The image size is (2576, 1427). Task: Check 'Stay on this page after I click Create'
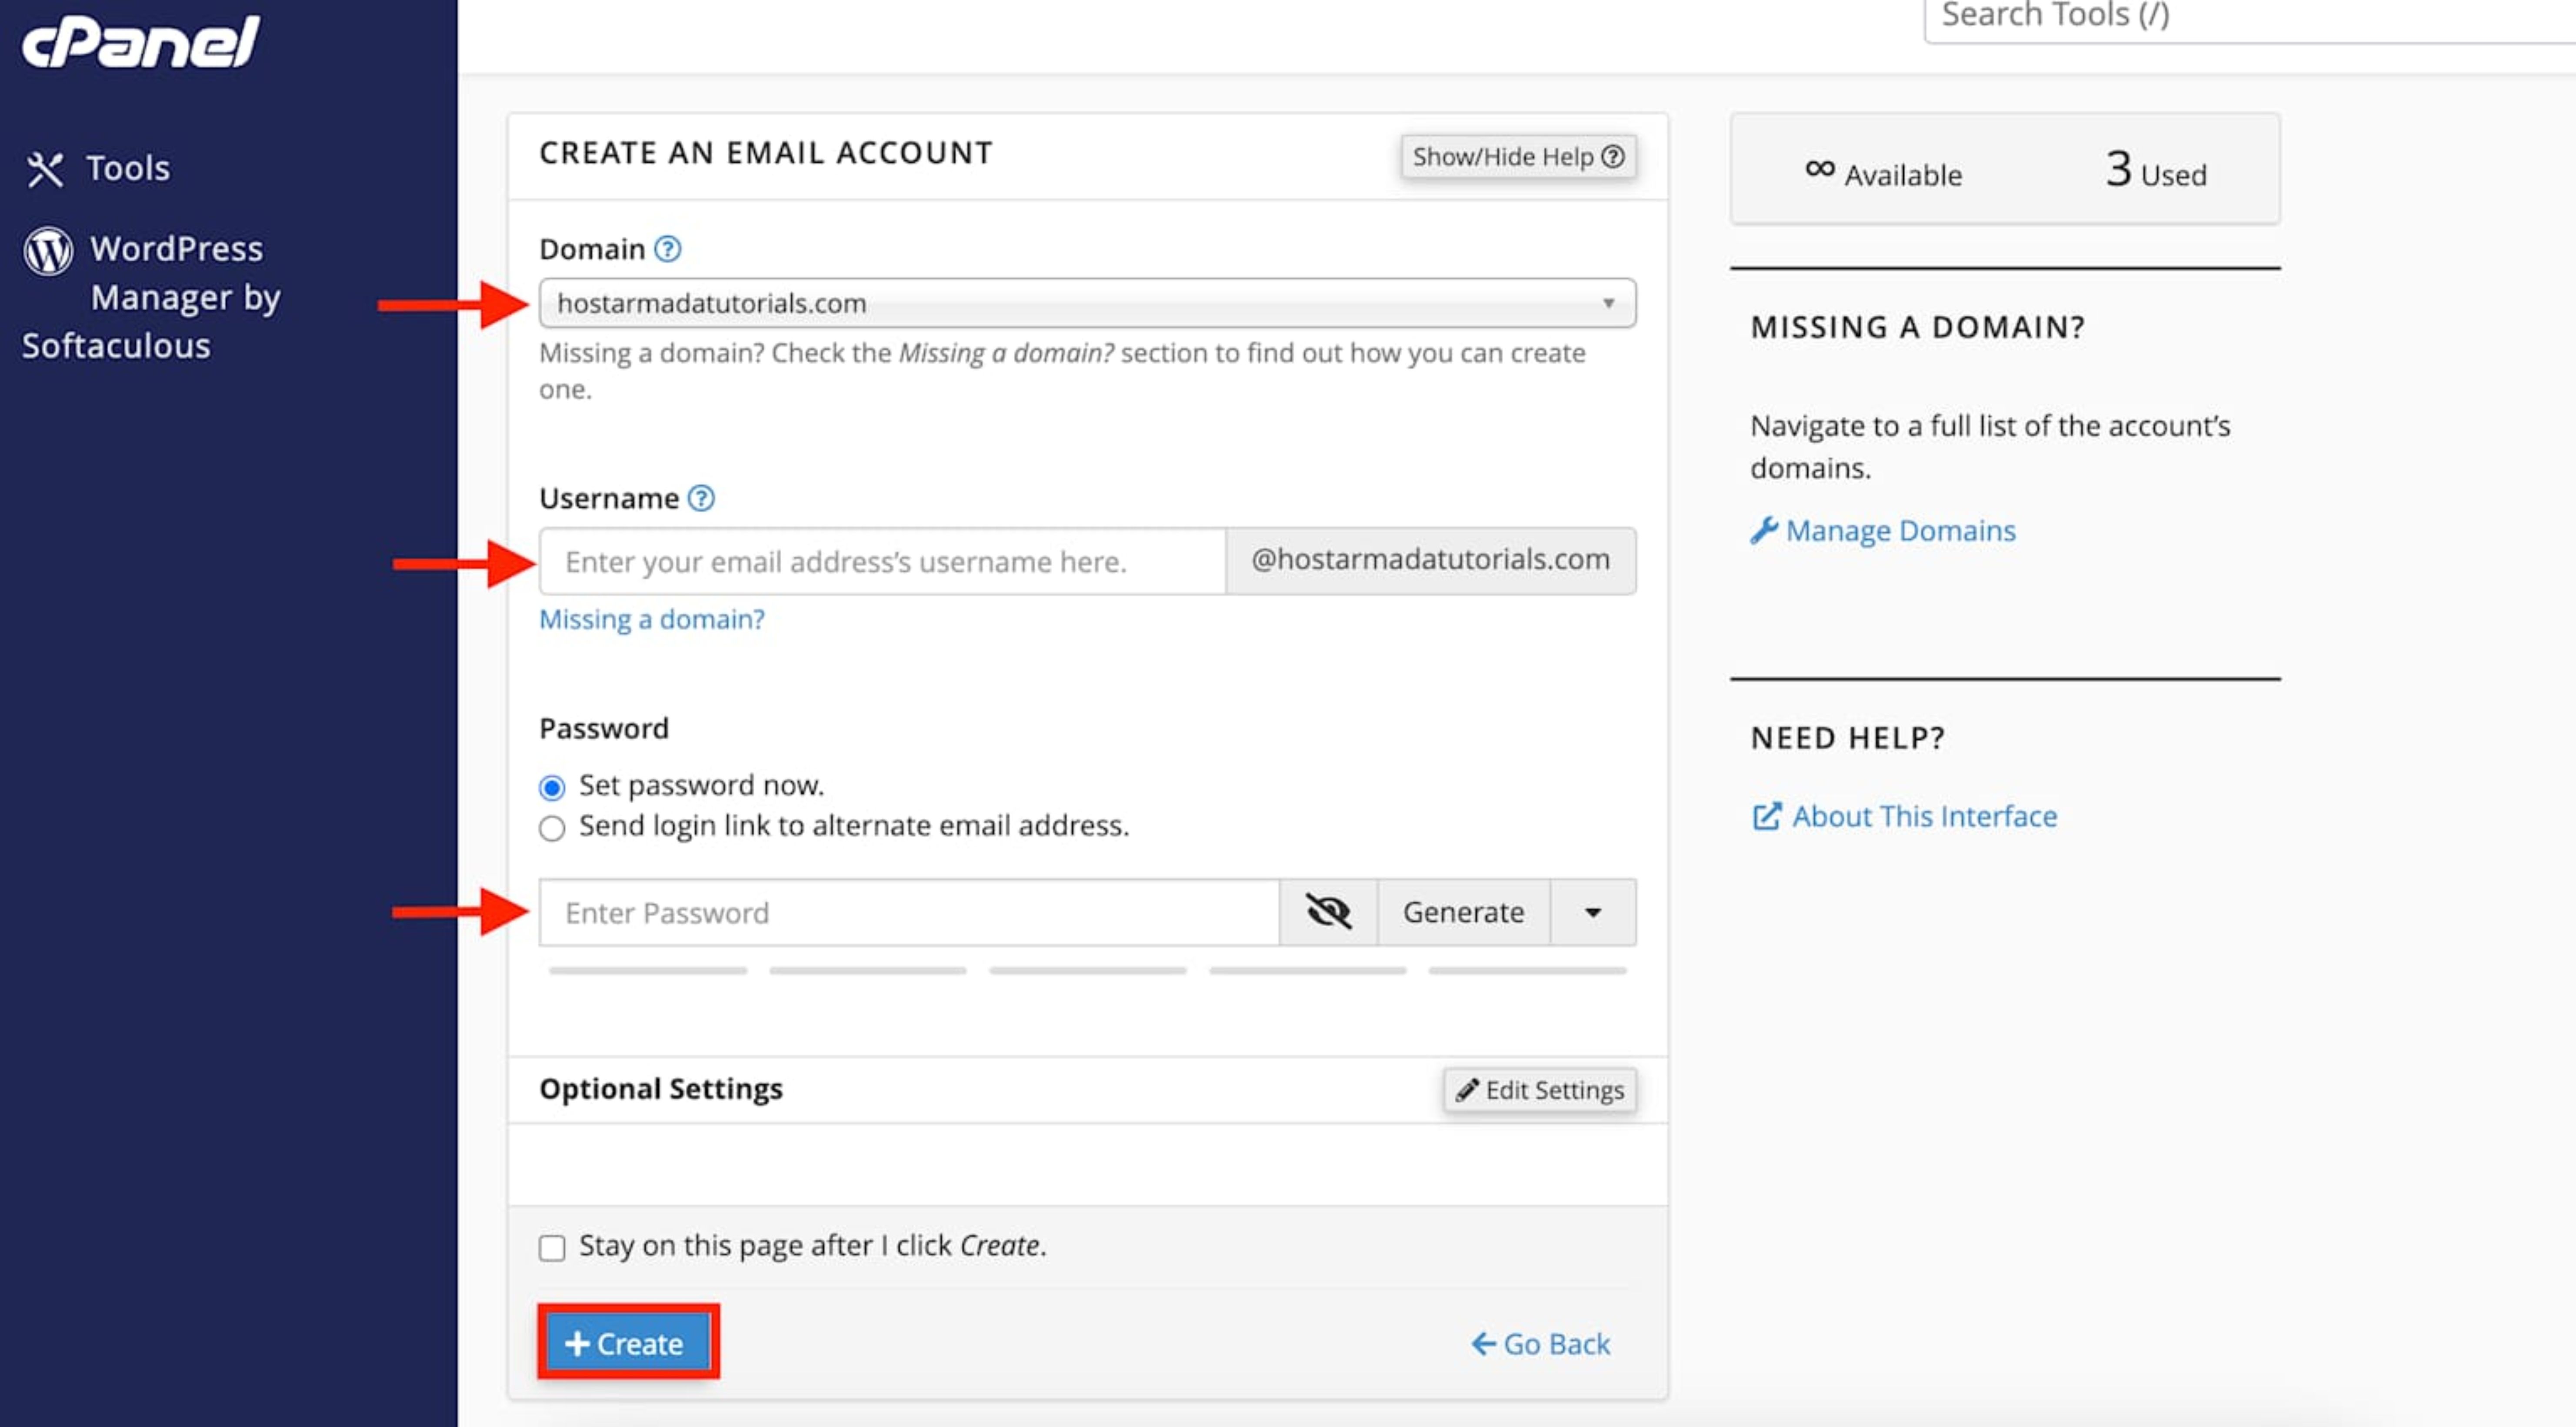point(552,1247)
